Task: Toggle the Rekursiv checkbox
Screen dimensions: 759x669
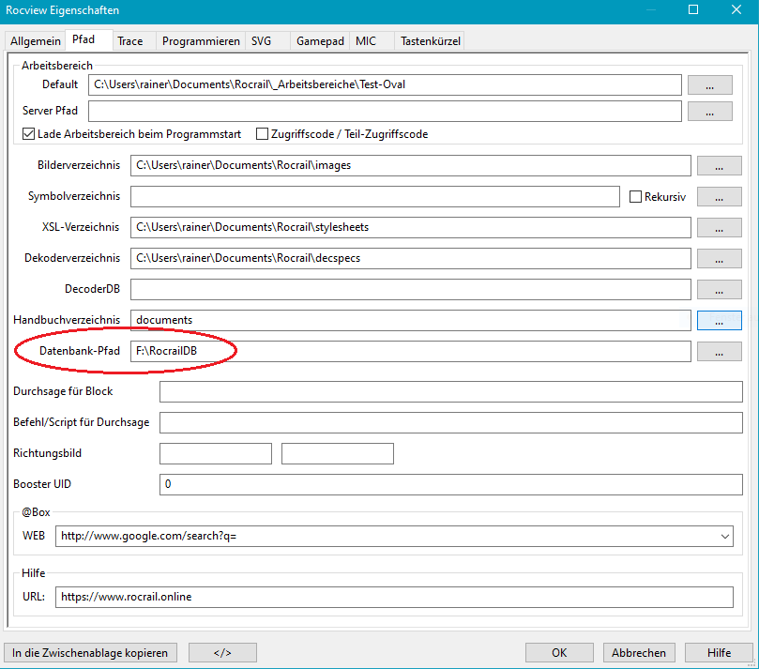Action: [635, 197]
